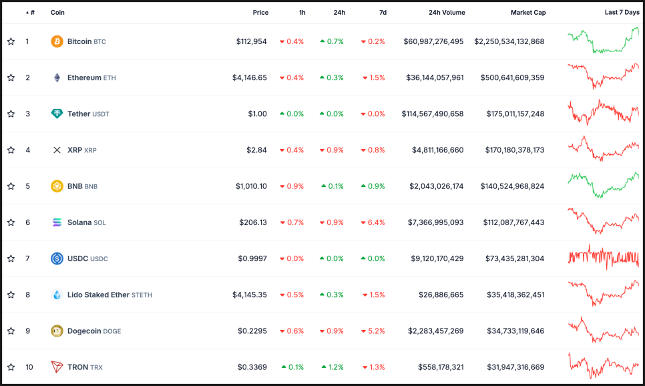Screen dimensions: 645x386
Task: Toggle the Solana favorite star
Action: coord(11,222)
